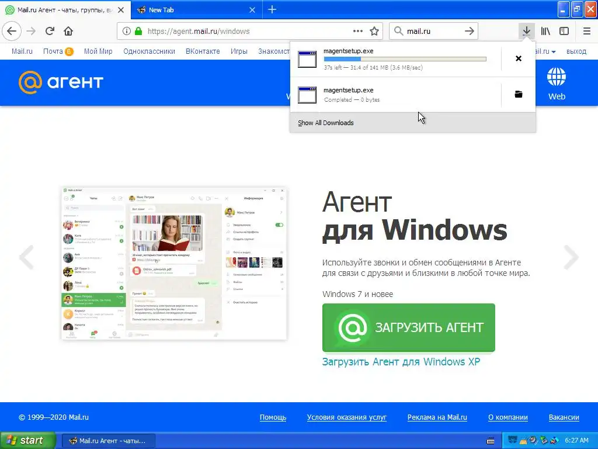This screenshot has width=598, height=449.
Task: Click the download progress bar
Action: coord(405,59)
